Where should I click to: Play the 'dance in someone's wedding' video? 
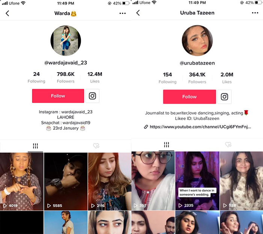pyautogui.click(x=197, y=181)
